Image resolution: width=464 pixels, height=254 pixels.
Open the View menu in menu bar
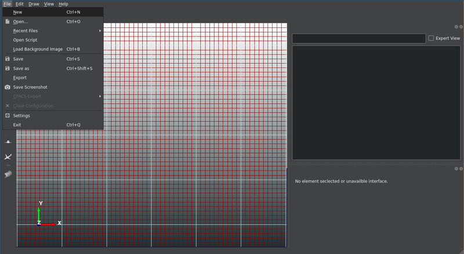[49, 4]
